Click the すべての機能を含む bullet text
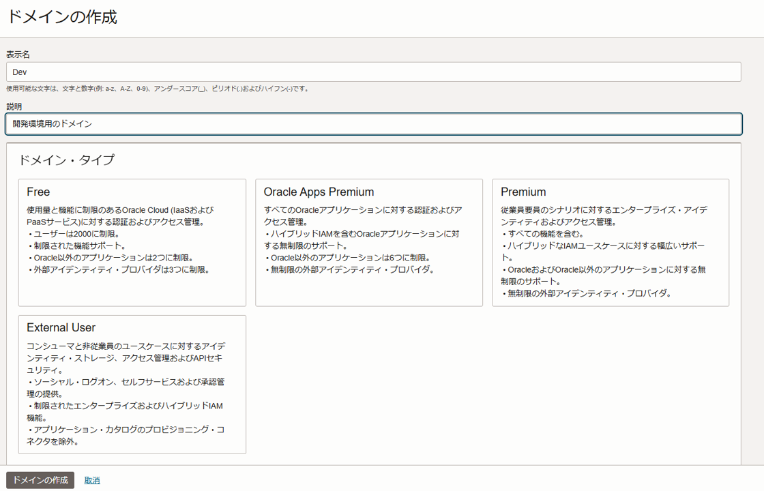The image size is (764, 491). click(543, 234)
